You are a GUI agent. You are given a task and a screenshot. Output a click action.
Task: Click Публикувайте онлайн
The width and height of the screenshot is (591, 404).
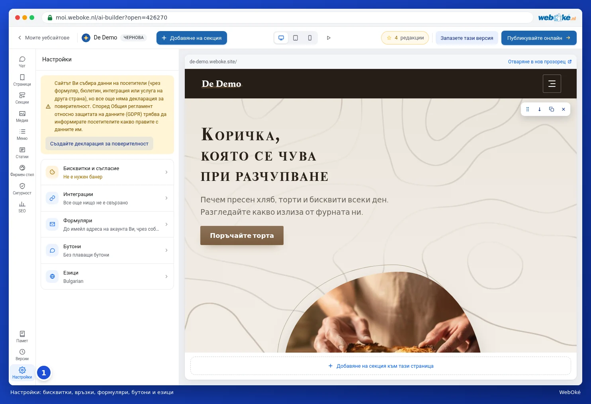tap(539, 38)
